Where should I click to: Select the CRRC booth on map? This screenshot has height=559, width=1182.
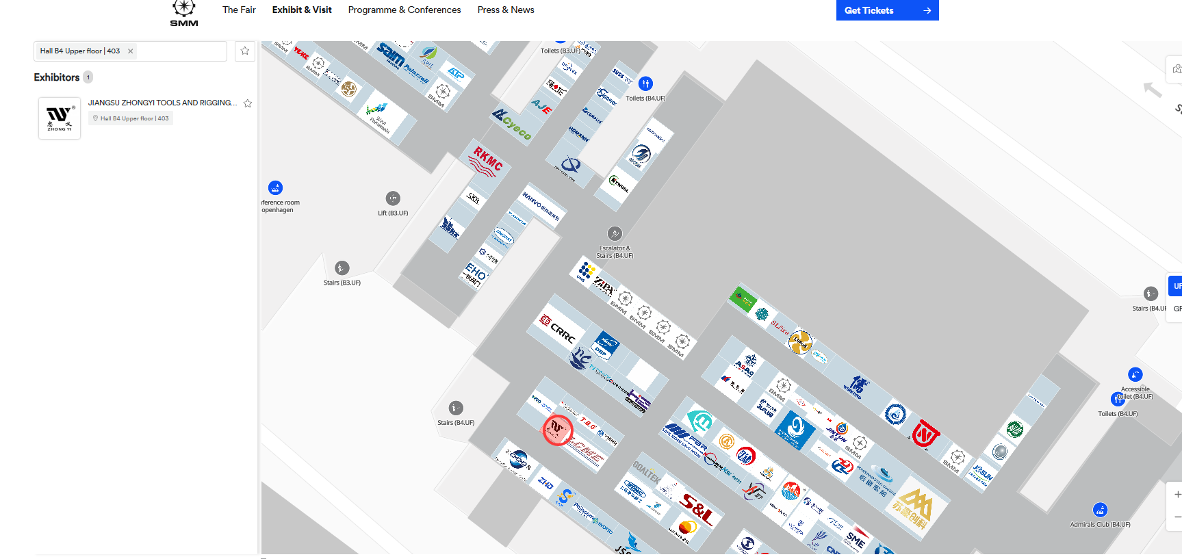558,330
